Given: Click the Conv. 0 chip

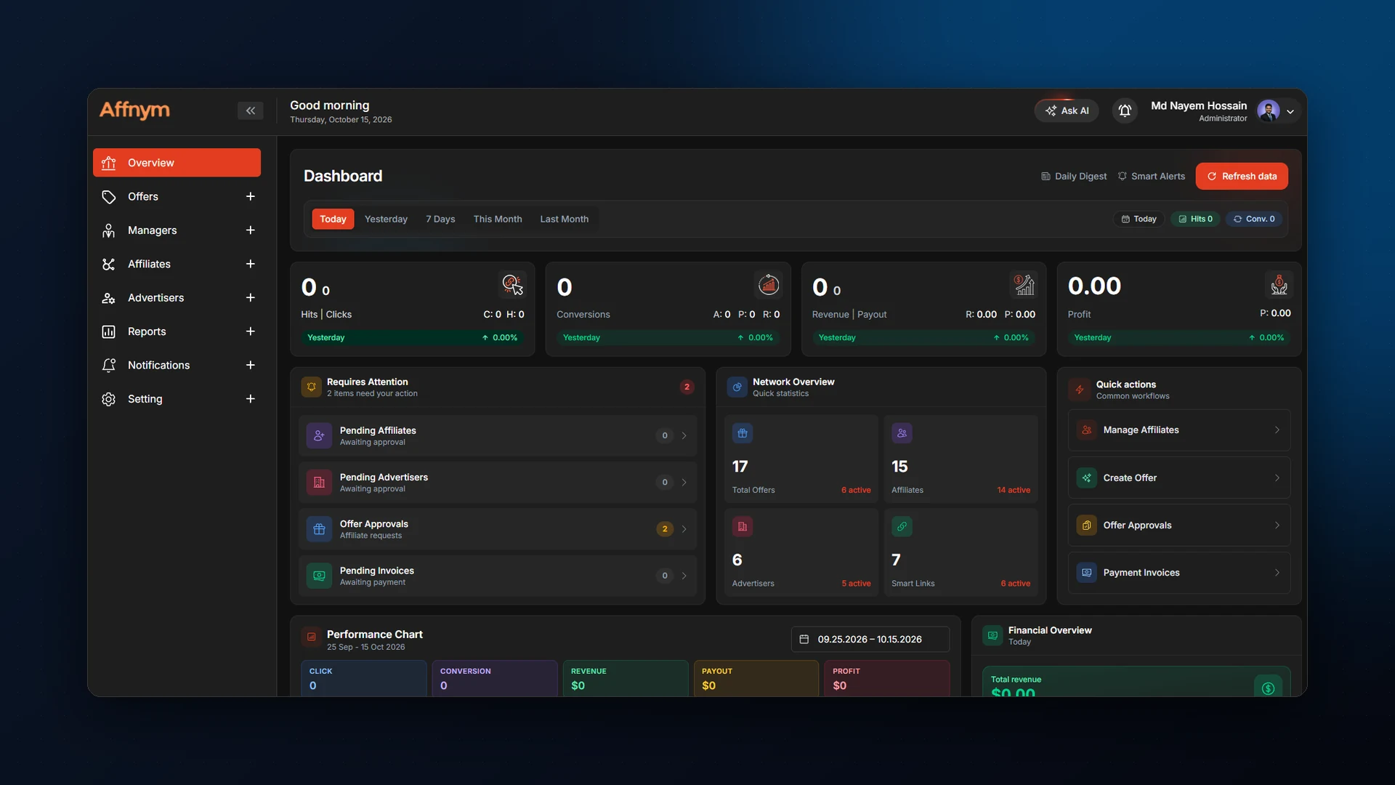Looking at the screenshot, I should [x=1254, y=219].
